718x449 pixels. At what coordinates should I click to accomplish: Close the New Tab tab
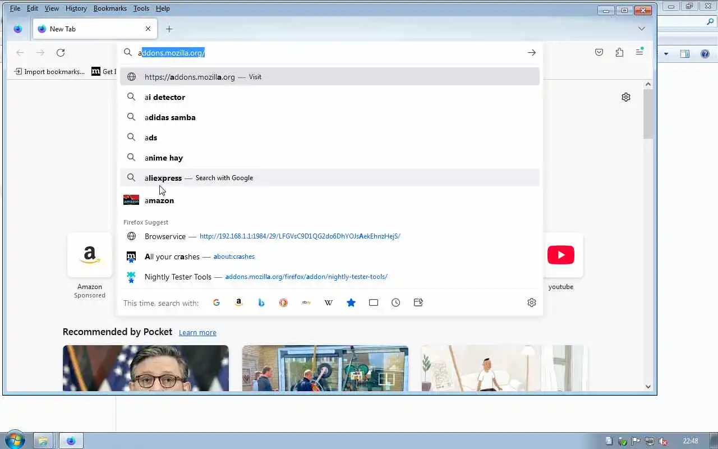pyautogui.click(x=148, y=29)
